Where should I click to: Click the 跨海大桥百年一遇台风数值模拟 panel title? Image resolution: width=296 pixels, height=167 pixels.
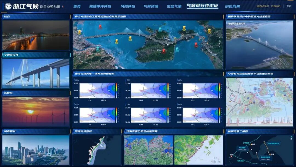click(x=95, y=74)
